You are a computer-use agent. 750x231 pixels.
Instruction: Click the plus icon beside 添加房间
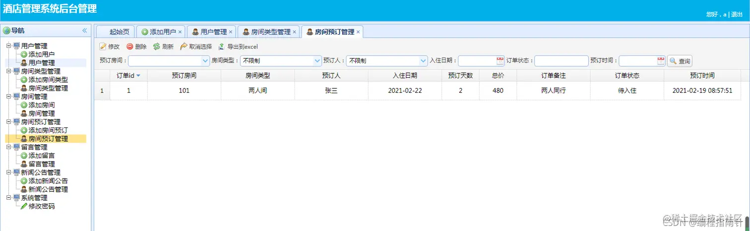click(24, 105)
